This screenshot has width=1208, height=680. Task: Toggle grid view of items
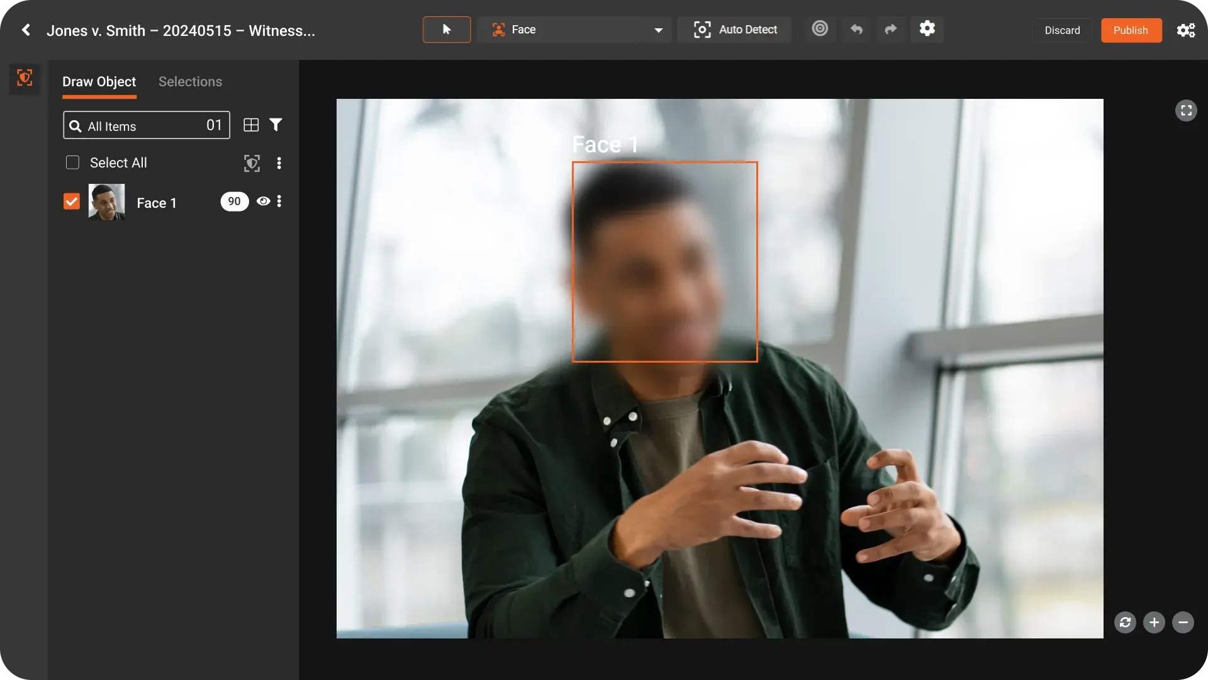251,125
